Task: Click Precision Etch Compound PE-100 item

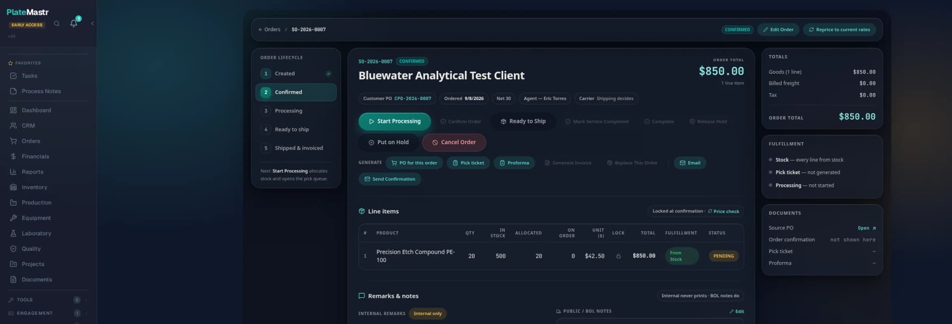Action: click(x=415, y=256)
